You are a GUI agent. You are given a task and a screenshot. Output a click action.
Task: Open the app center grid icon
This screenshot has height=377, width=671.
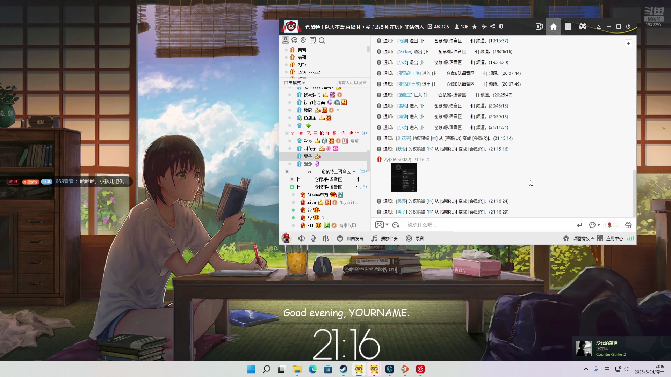click(600, 238)
